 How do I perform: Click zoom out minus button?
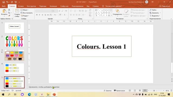tap(149, 91)
